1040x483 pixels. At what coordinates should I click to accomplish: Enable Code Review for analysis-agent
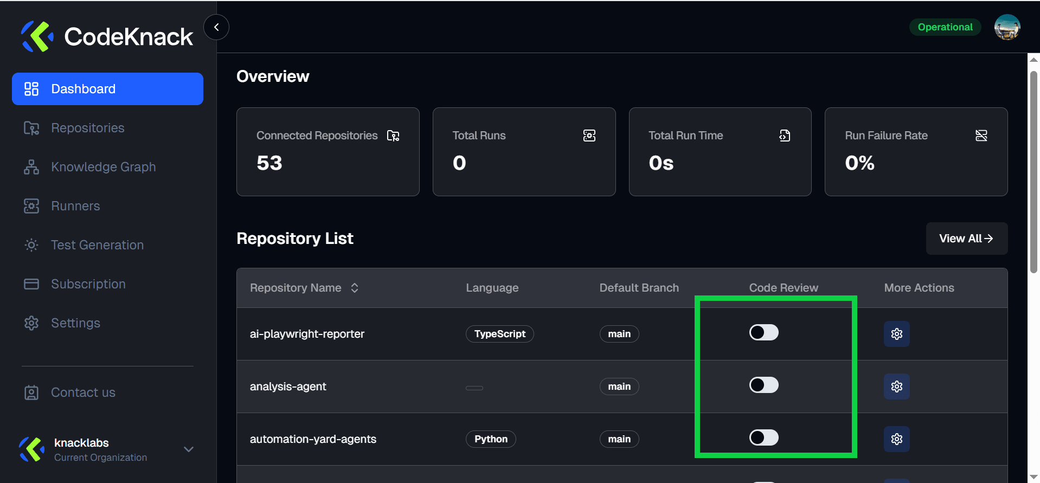pyautogui.click(x=764, y=385)
